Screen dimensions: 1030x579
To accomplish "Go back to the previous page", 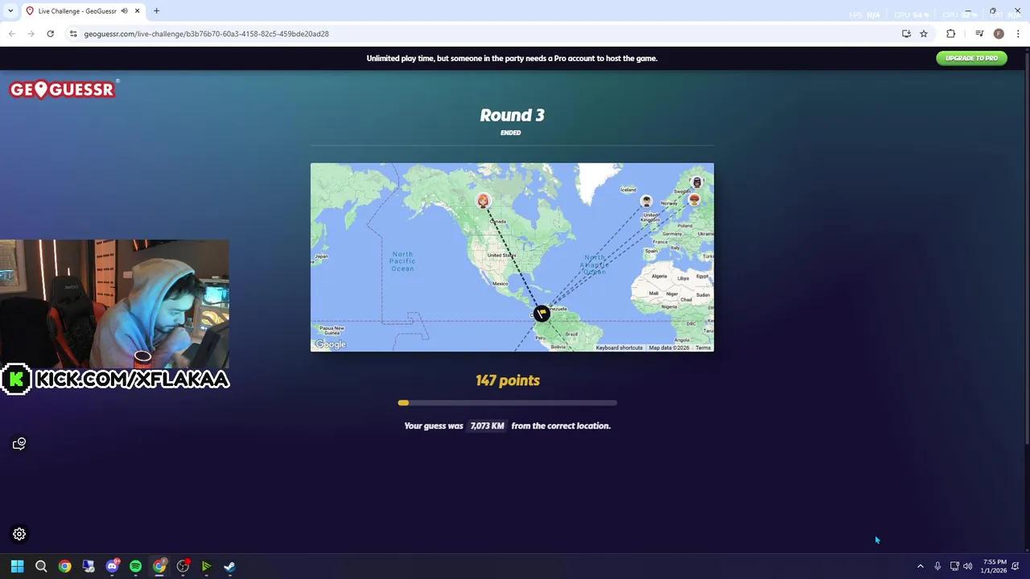I will [x=12, y=34].
